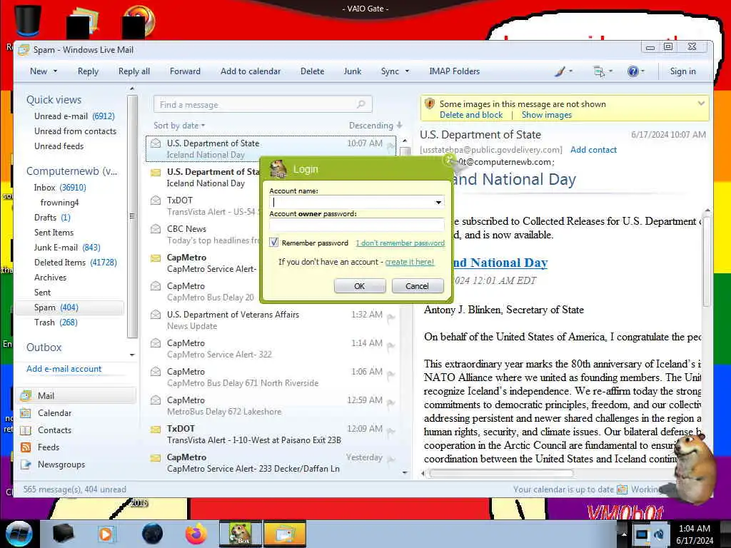Click the security shield icon in info bar

(430, 103)
